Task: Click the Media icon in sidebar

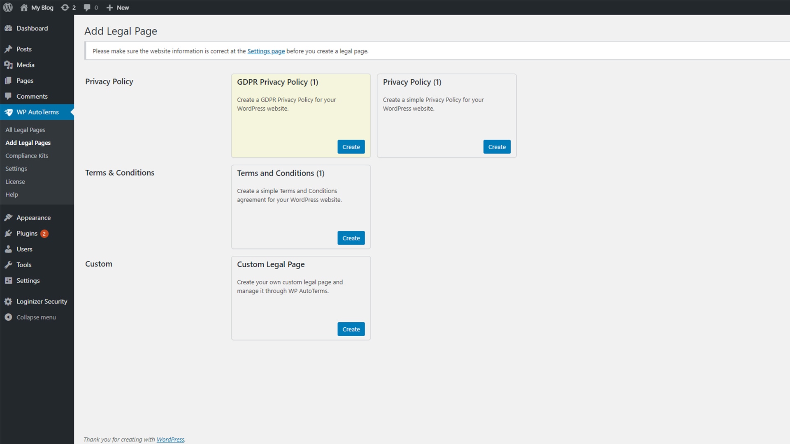Action: pos(9,65)
